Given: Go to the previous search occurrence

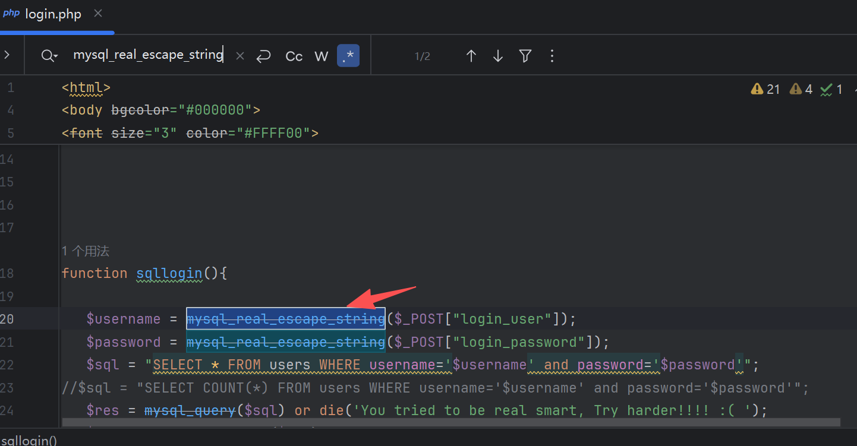Looking at the screenshot, I should click(x=471, y=56).
